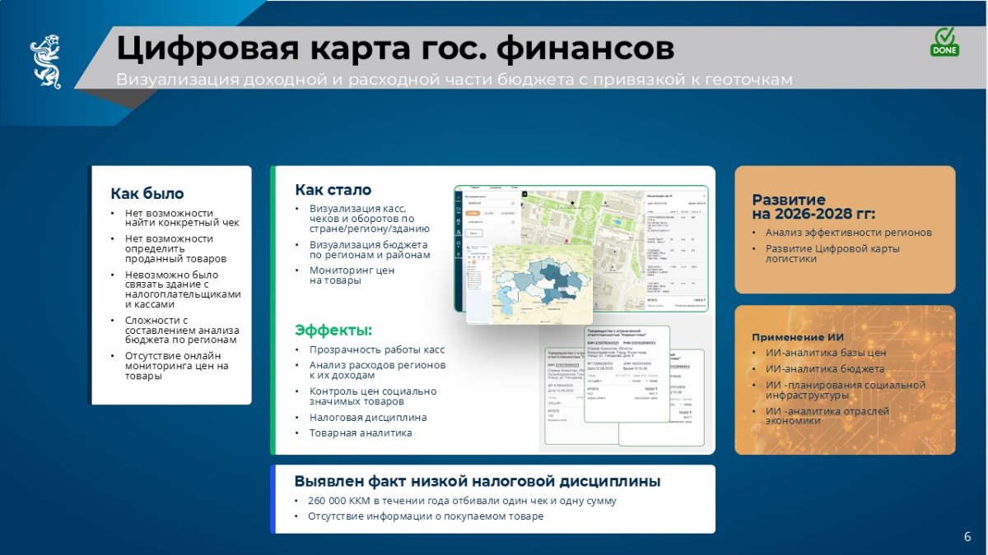
Task: Click the "Анализ эффективности регионов" bullet
Action: (848, 233)
